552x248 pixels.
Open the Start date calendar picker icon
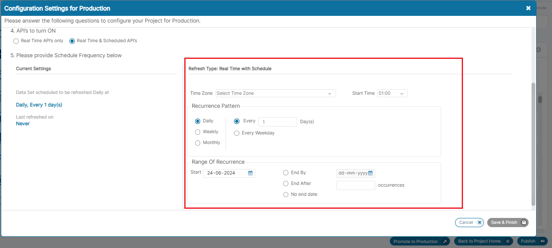point(250,173)
